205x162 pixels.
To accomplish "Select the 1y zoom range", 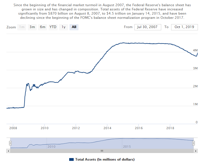I will pos(64,27).
